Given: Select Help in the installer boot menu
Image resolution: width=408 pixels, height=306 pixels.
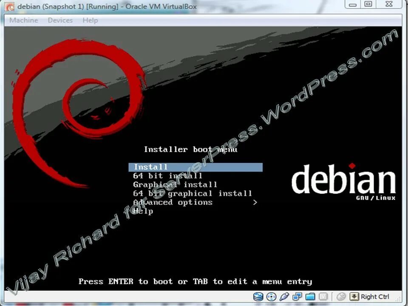Looking at the screenshot, I should [x=143, y=211].
